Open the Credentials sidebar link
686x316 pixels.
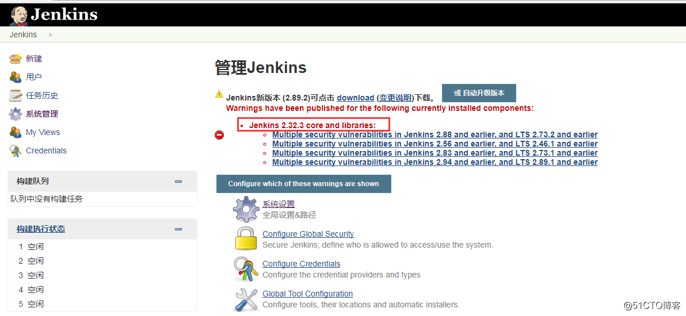[x=47, y=151]
